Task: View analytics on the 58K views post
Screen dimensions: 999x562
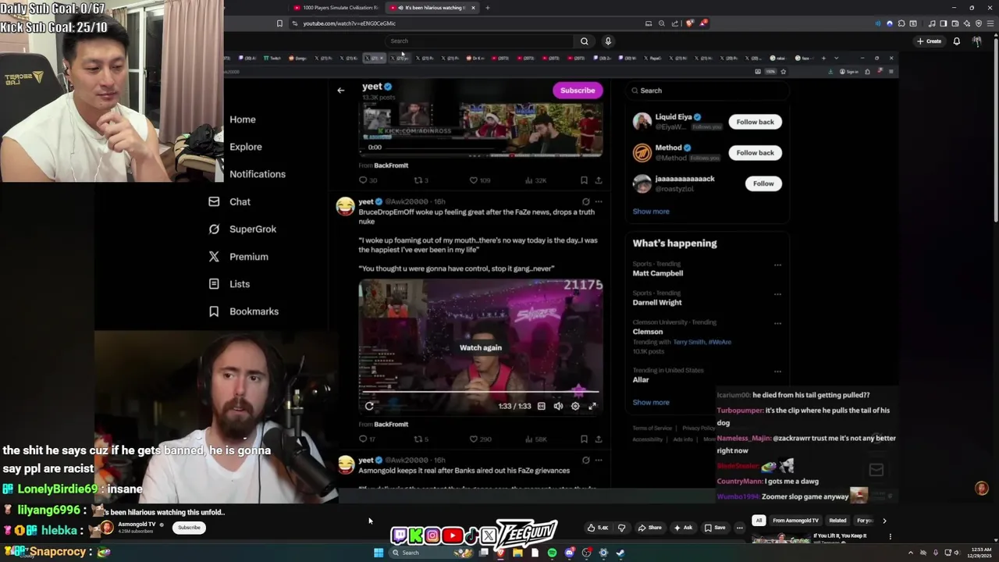Action: click(x=535, y=439)
